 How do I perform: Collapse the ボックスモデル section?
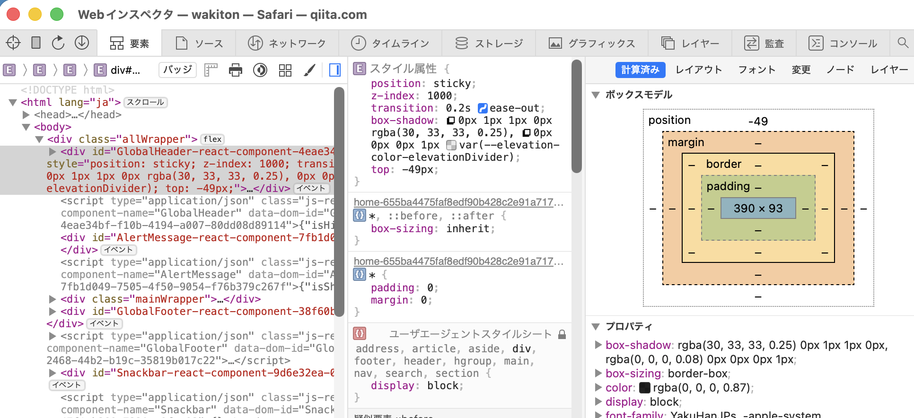(x=596, y=95)
